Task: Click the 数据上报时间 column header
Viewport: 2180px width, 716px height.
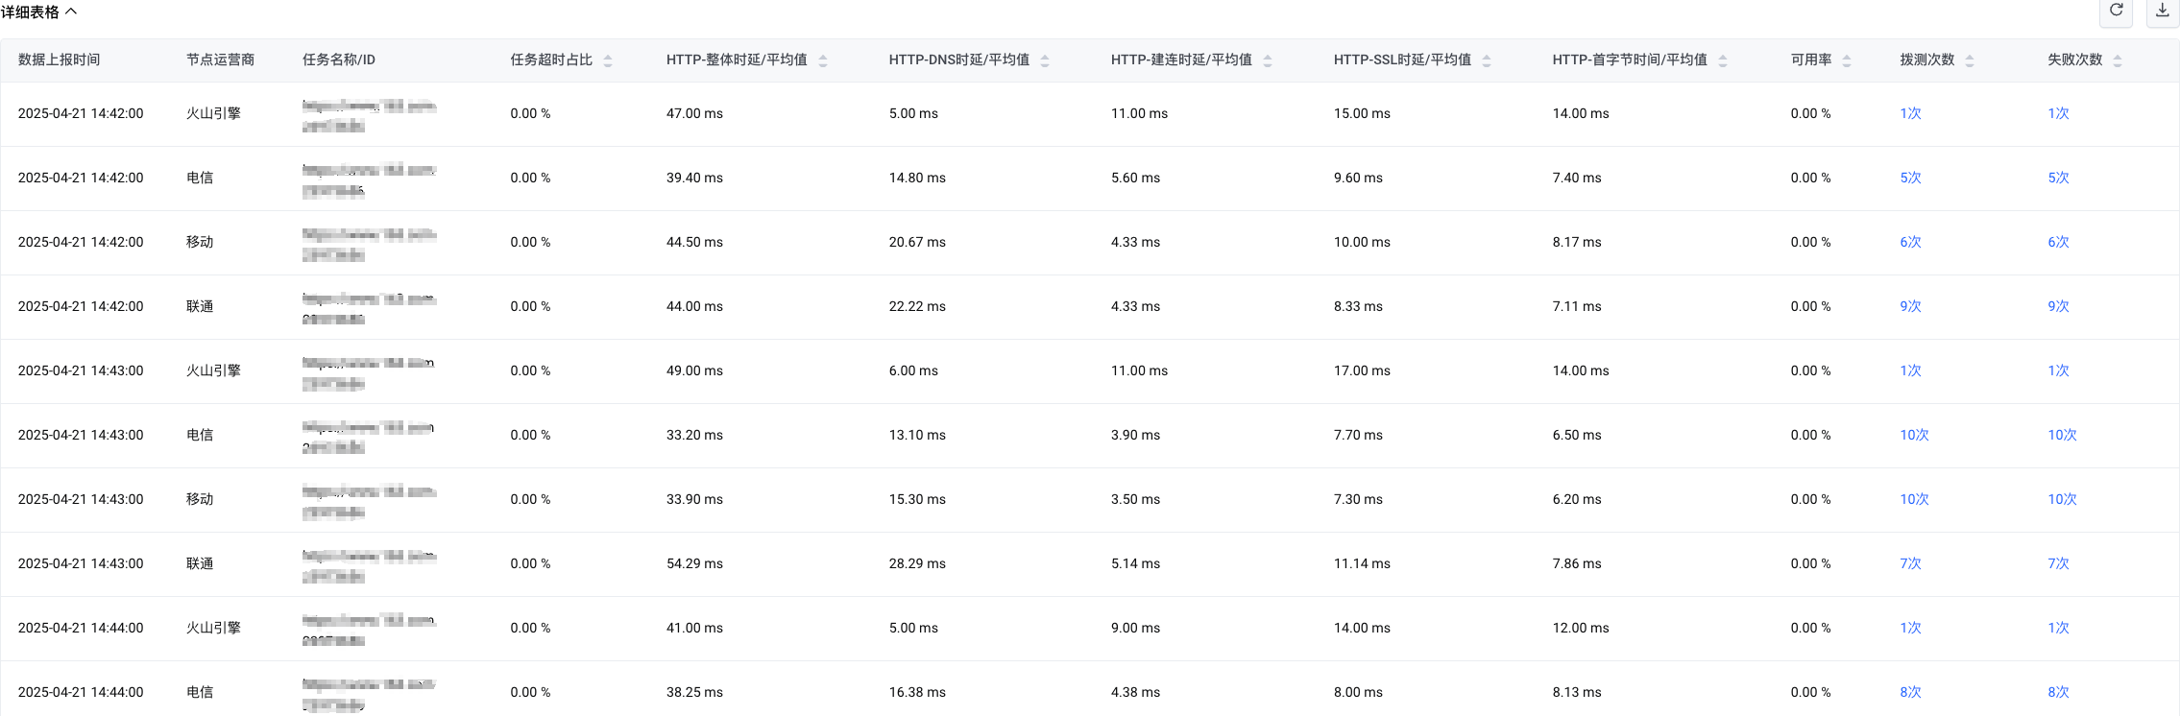Action: click(59, 60)
